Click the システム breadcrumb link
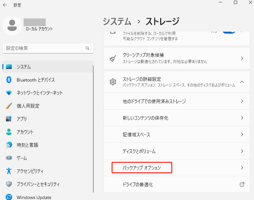 117,21
